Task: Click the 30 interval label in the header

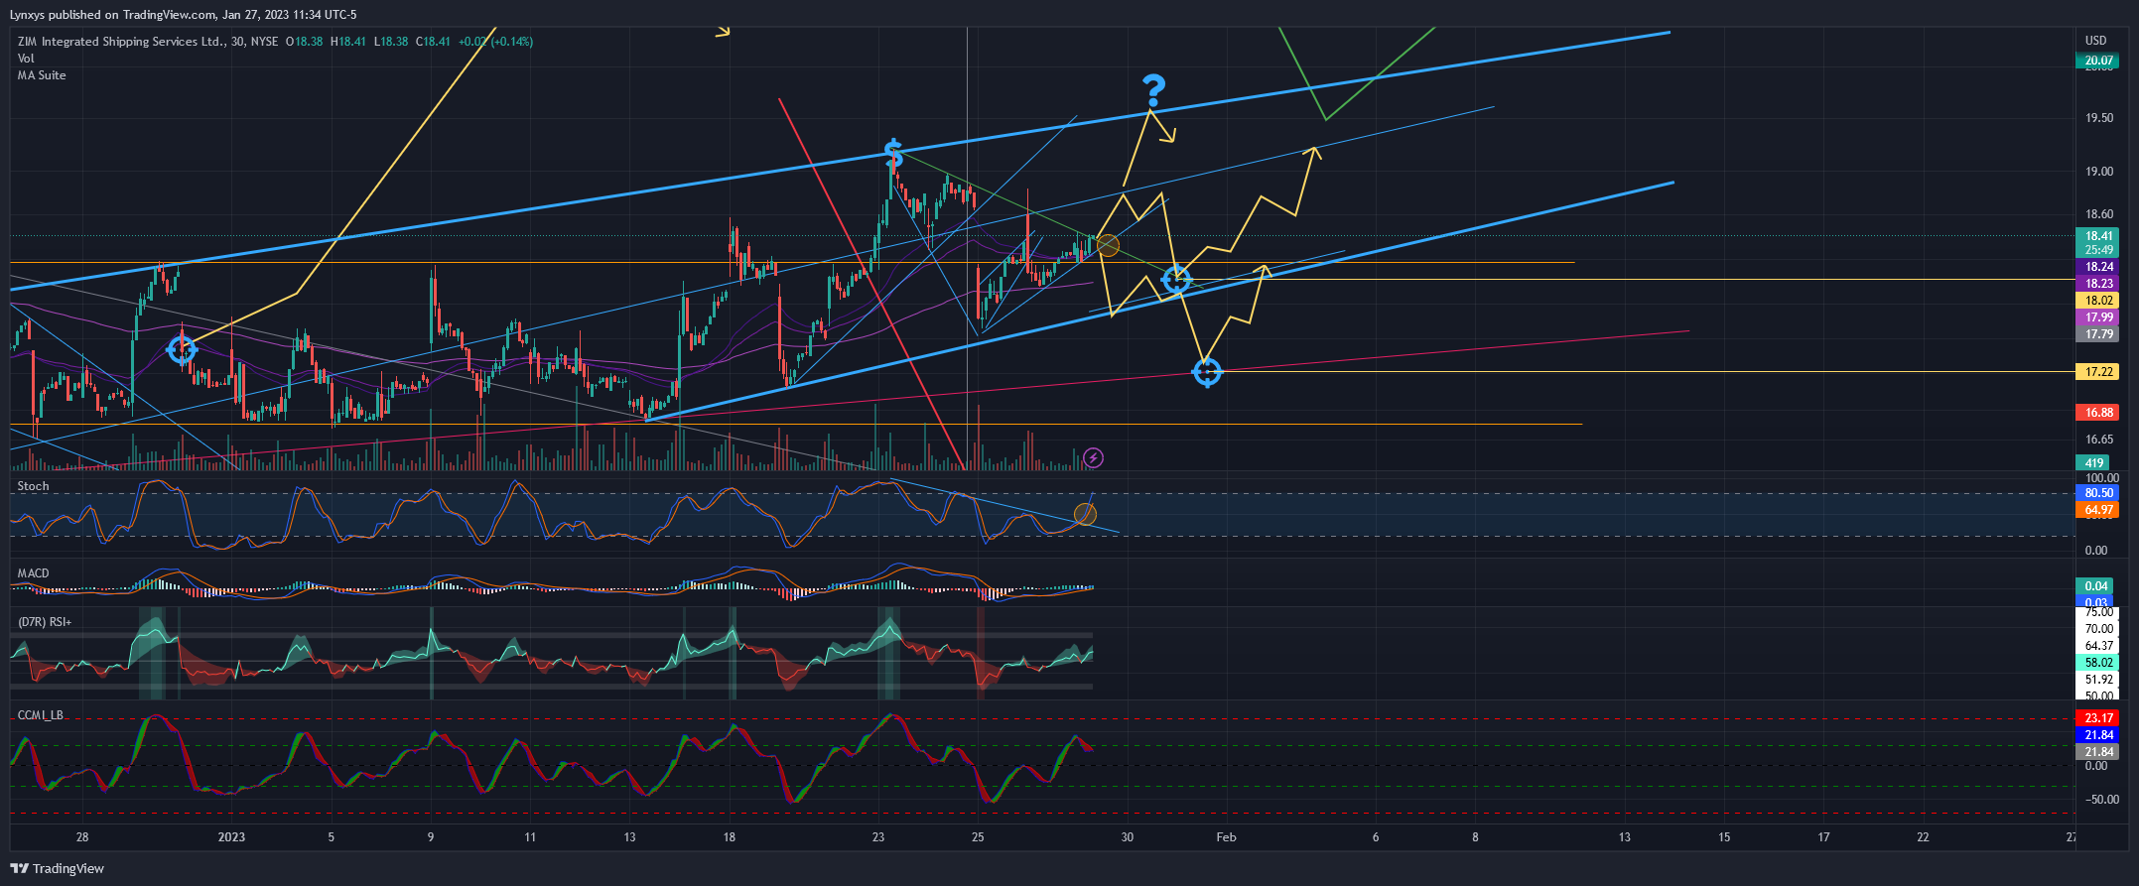Action: pyautogui.click(x=237, y=42)
